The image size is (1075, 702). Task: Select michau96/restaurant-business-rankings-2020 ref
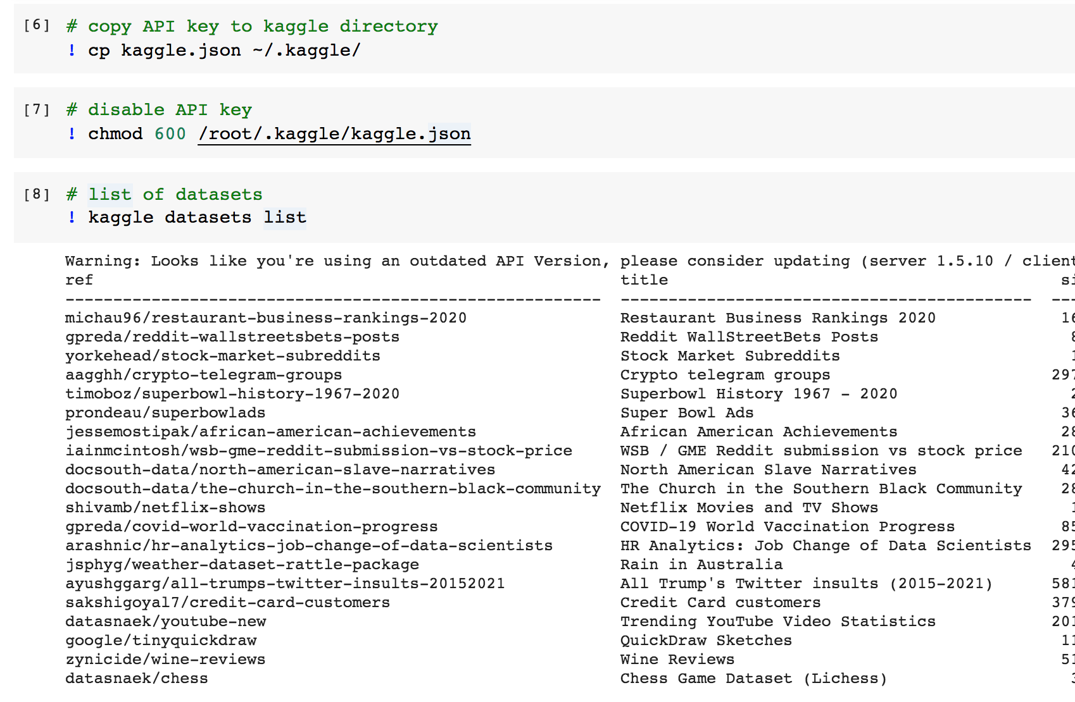pos(266,317)
